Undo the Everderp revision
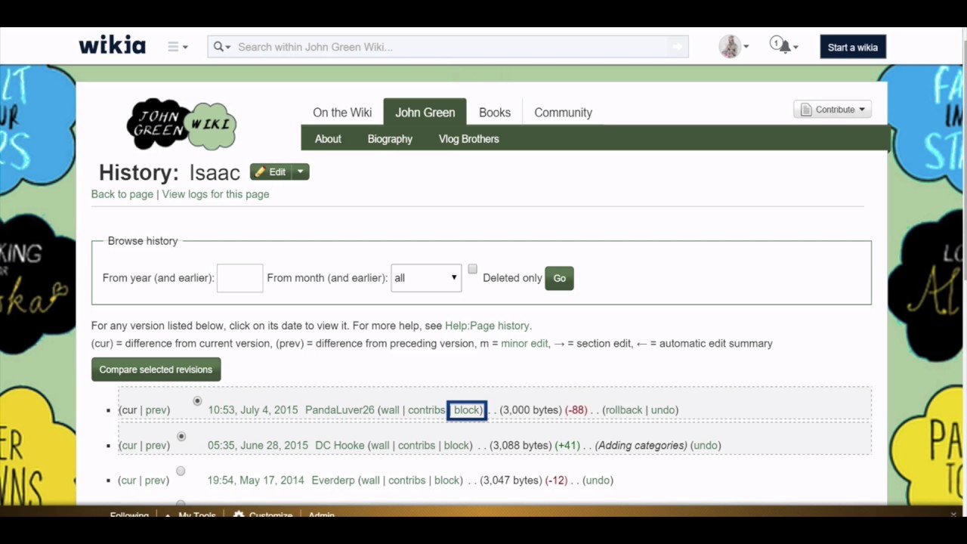The width and height of the screenshot is (967, 544). [x=598, y=481]
